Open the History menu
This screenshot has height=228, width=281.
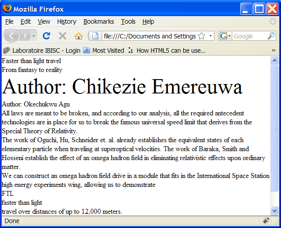(67, 21)
